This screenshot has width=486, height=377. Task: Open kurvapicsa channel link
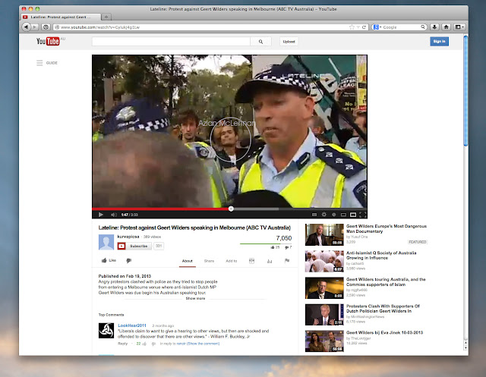[x=128, y=237]
